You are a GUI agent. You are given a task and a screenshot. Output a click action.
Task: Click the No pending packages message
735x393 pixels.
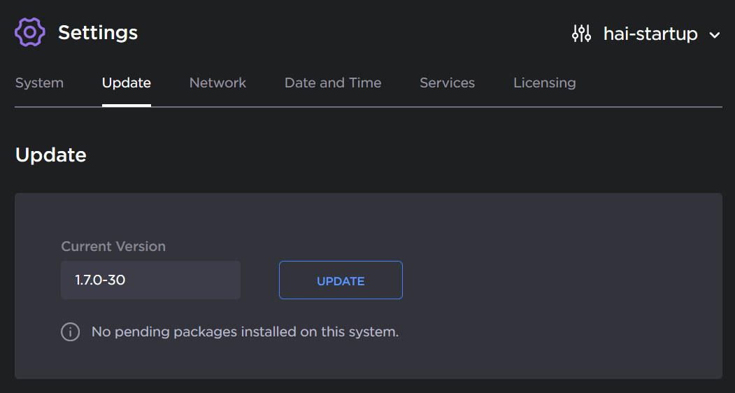(x=245, y=331)
